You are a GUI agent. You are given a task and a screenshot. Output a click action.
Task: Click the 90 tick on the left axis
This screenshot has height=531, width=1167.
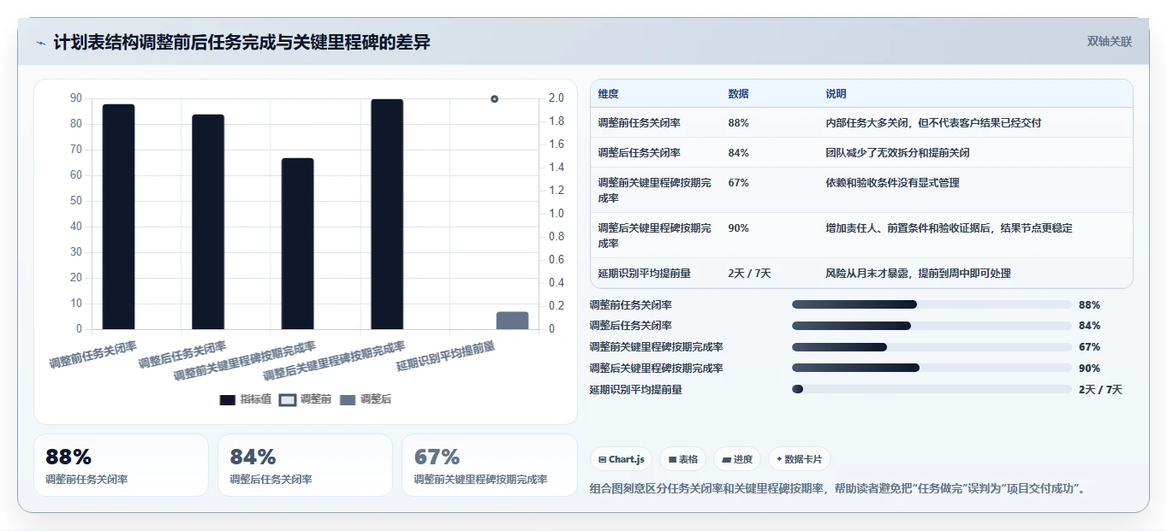(76, 98)
